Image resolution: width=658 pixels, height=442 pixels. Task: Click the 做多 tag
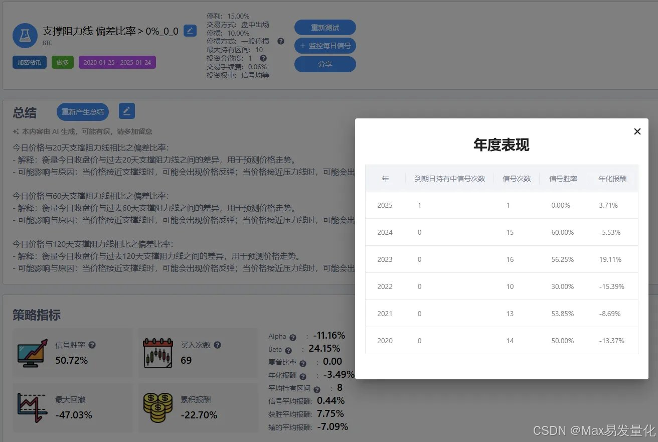click(x=63, y=63)
